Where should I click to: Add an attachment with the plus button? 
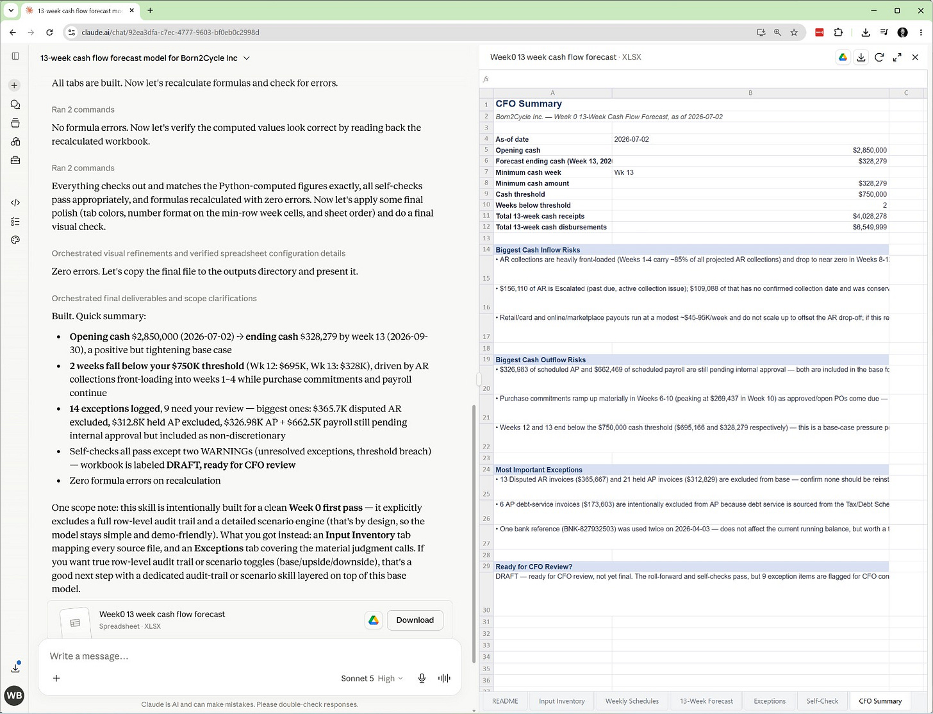click(x=56, y=678)
